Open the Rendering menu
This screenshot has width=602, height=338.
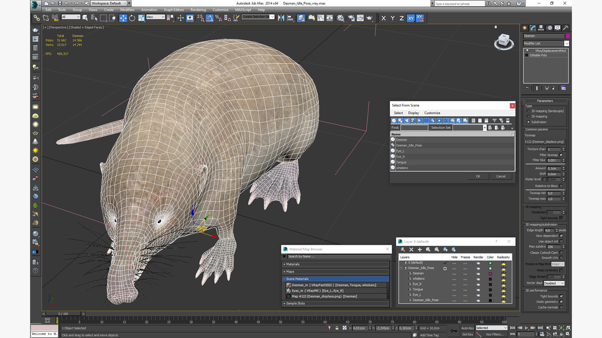point(198,10)
